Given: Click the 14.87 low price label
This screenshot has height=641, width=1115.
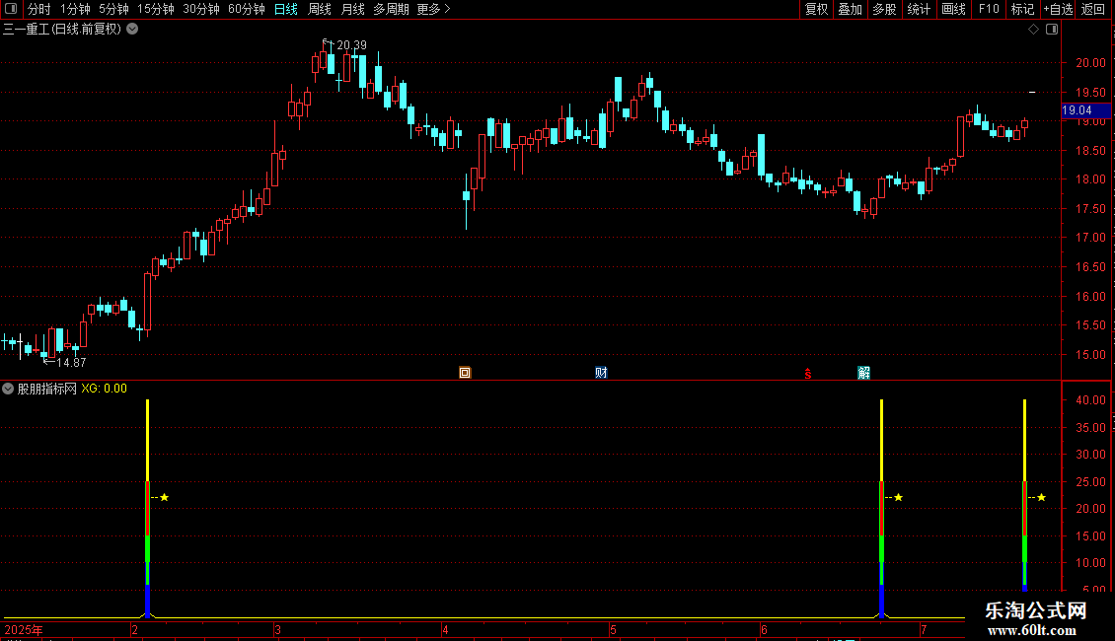Looking at the screenshot, I should [x=71, y=363].
